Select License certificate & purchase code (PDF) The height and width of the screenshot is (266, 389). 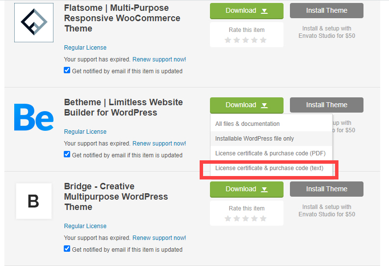pyautogui.click(x=271, y=153)
